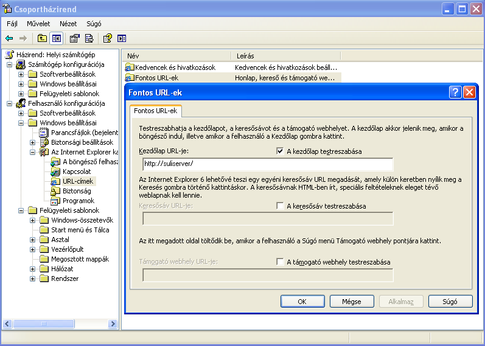Click the Export list toolbar icon
This screenshot has width=485, height=346.
(x=89, y=38)
